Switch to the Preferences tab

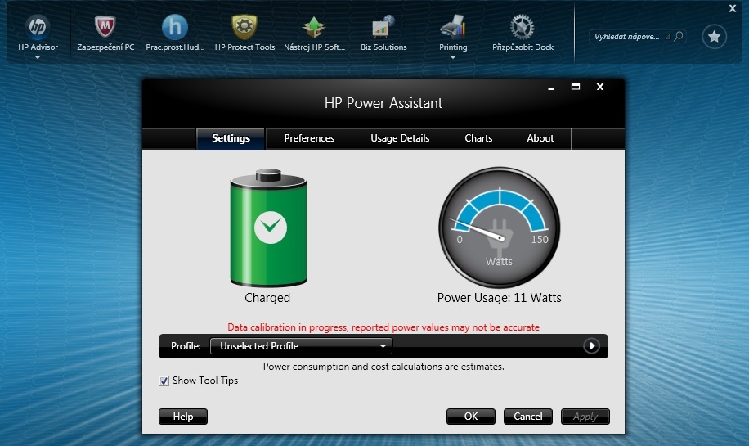click(x=309, y=138)
